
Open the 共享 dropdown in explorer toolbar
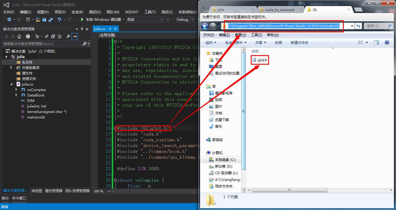tap(261, 42)
